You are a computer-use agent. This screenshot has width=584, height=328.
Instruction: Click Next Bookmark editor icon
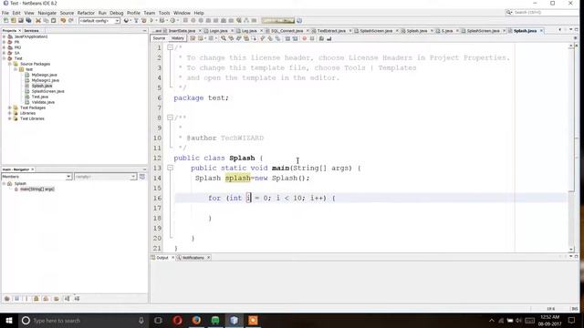[270, 38]
